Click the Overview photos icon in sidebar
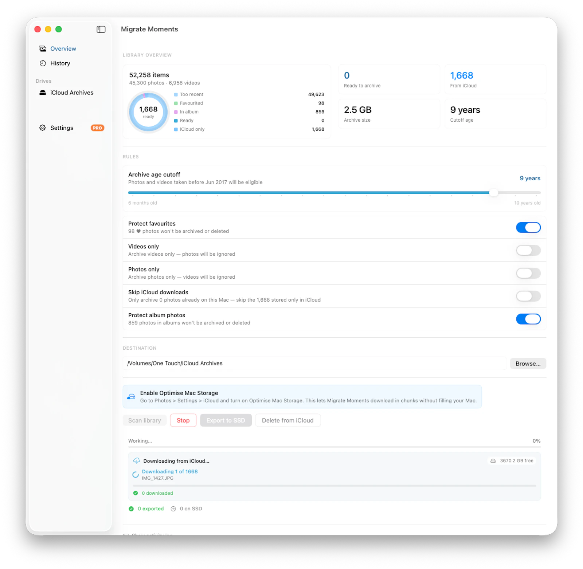Viewport: 583px width, 569px height. pos(43,49)
